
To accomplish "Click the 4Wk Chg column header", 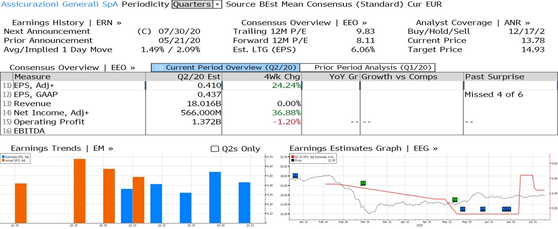I will [x=262, y=77].
